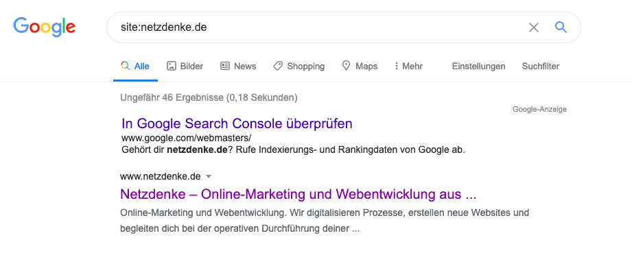The width and height of the screenshot is (632, 255).
Task: Switch to the News tab
Action: click(238, 66)
